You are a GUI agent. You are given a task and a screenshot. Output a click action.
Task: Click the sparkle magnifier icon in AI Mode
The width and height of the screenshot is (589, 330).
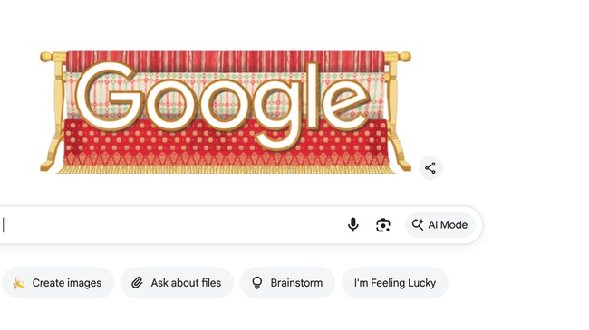pos(418,224)
